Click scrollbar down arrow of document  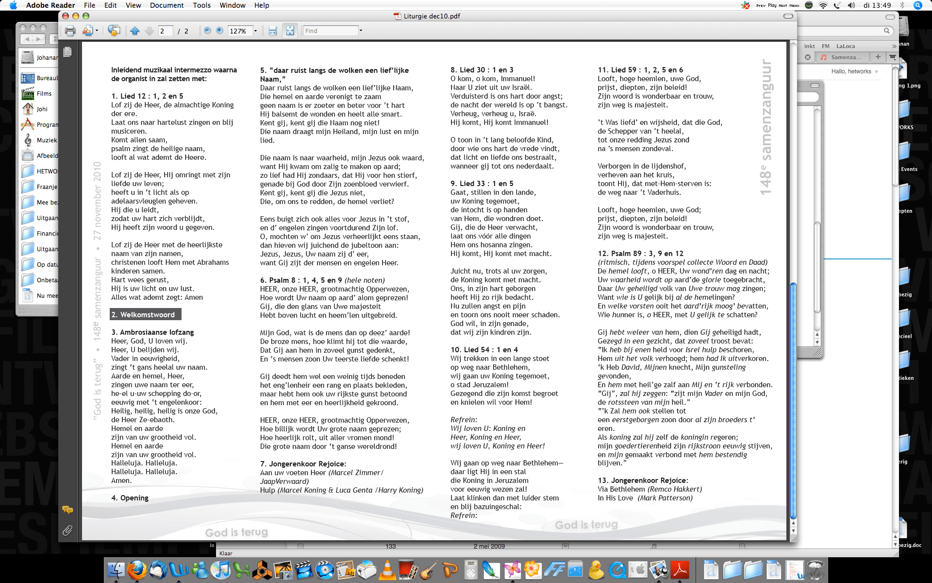tap(794, 531)
